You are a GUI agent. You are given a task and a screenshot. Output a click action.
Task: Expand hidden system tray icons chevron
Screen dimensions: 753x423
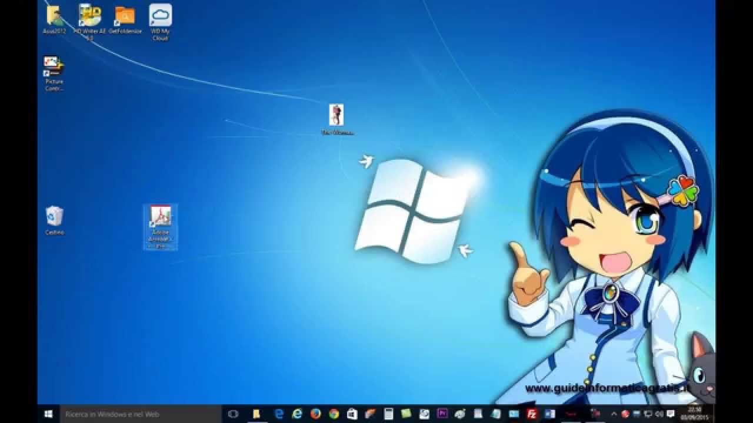tap(614, 414)
